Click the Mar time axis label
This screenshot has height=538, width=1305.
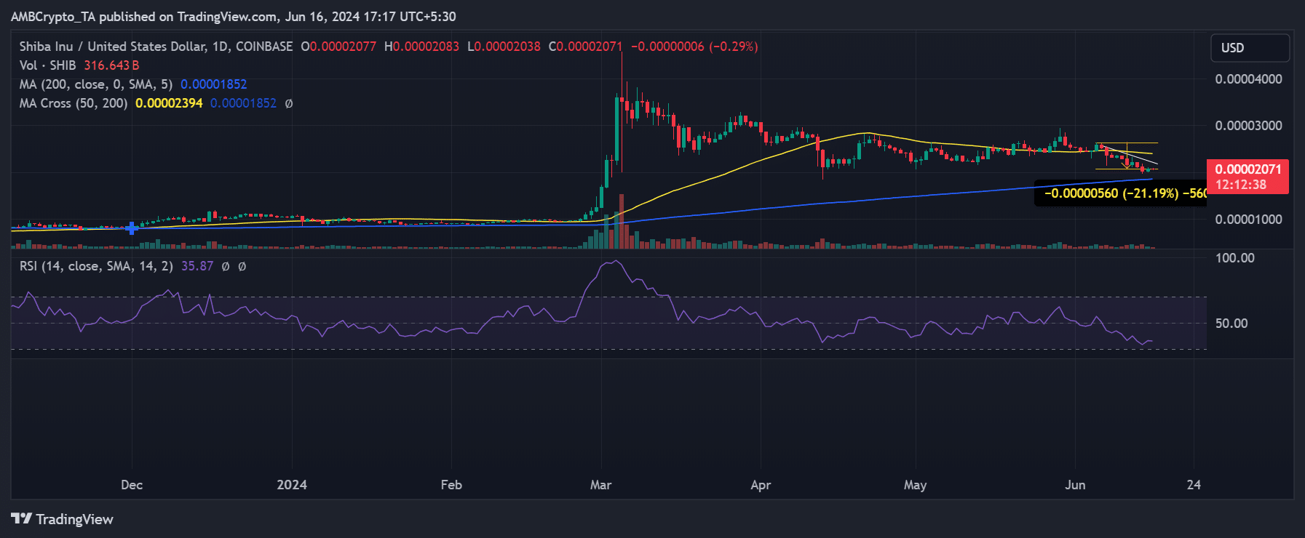pos(600,485)
